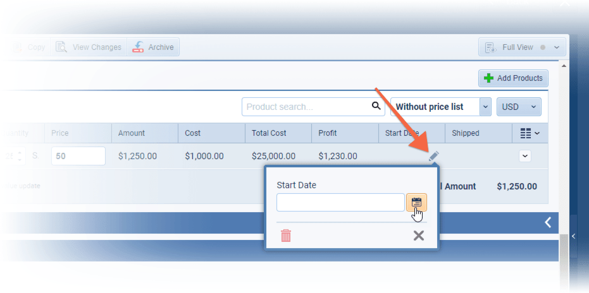The image size is (589, 293).
Task: Type in the Product search field
Action: click(306, 107)
